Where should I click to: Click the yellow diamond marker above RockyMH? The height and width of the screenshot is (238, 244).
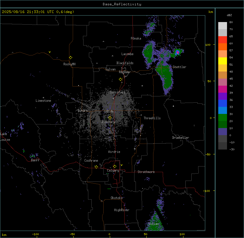click(70, 57)
